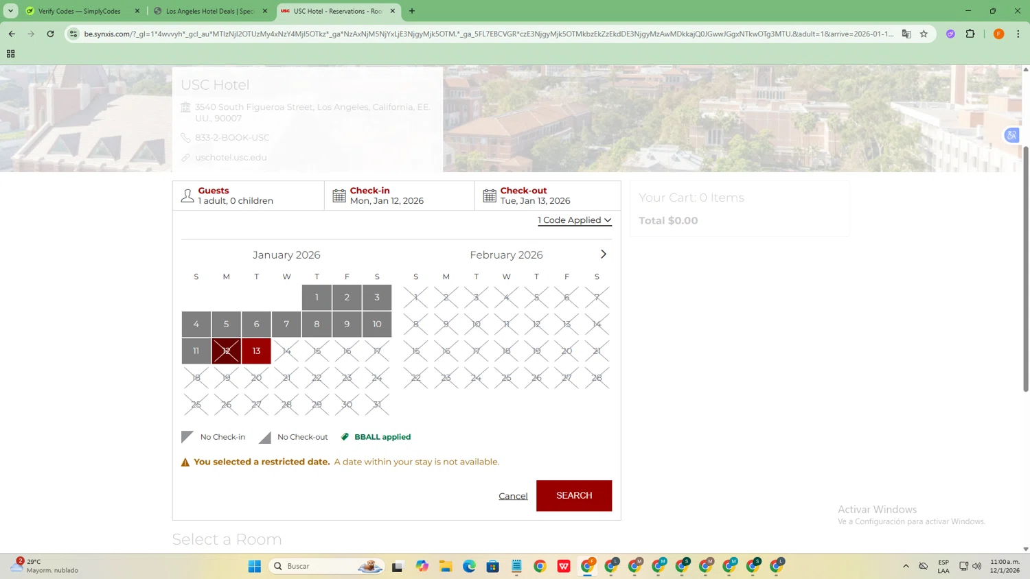This screenshot has height=579, width=1030.
Task: Select January 14 in the calendar
Action: pos(286,351)
